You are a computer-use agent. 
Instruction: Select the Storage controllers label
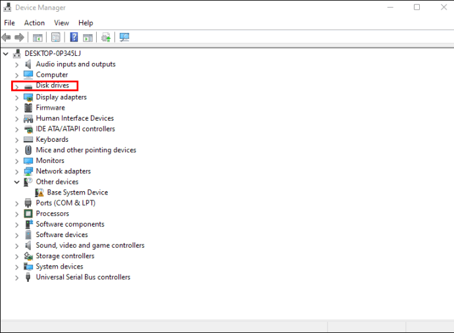65,255
